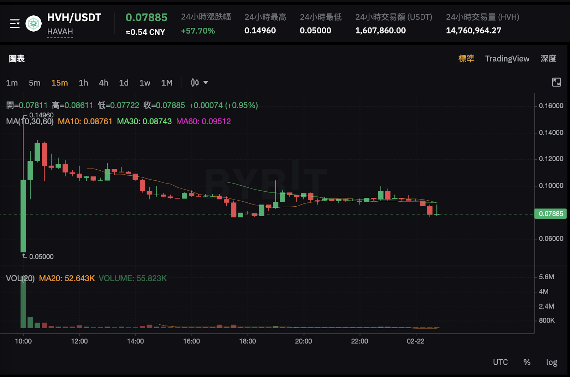570x377 pixels.
Task: Click the HVH/USDT trading pair title
Action: pos(74,17)
